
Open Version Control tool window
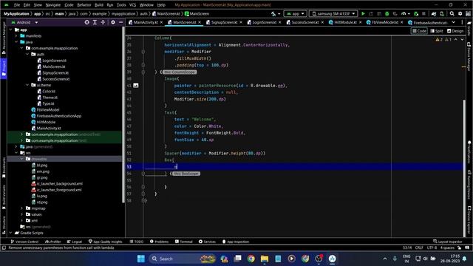(x=24, y=242)
